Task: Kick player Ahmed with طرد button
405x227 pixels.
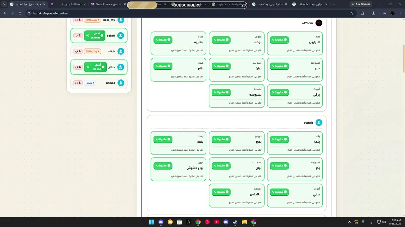Action: click(78, 83)
